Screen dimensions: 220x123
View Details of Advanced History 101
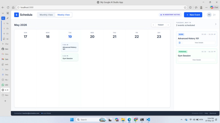click(x=199, y=43)
